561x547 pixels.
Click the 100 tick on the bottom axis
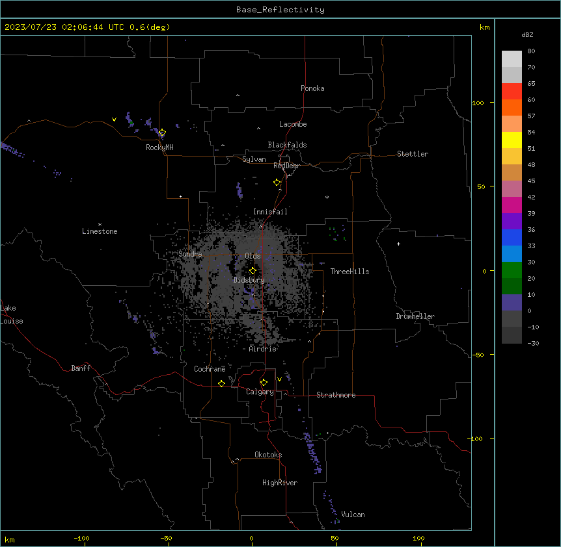pyautogui.click(x=418, y=538)
